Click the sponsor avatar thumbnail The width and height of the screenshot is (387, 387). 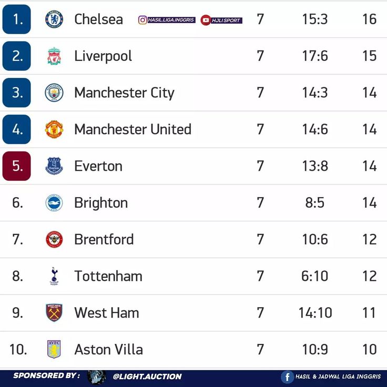[97, 377]
